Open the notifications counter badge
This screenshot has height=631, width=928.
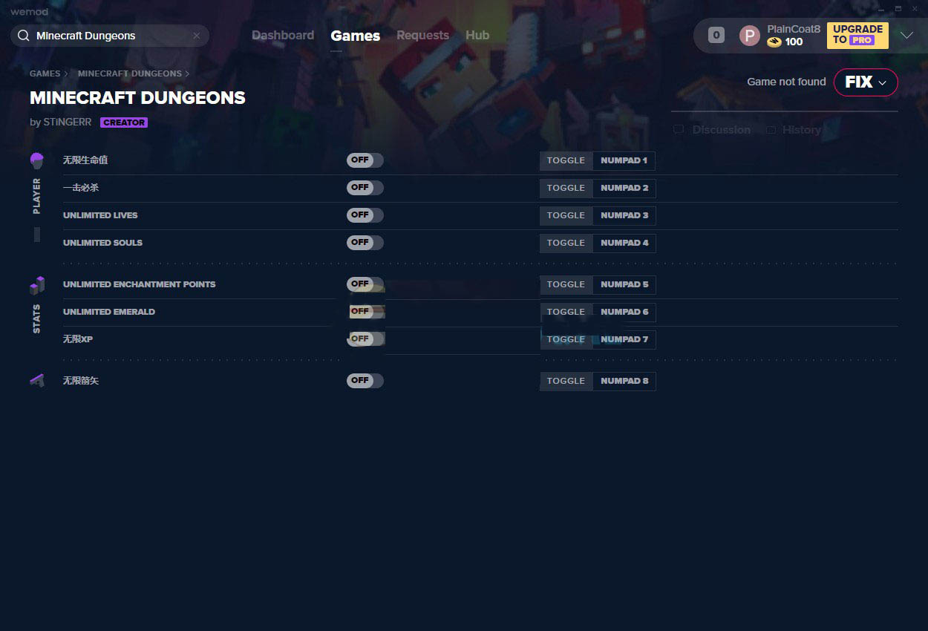tap(716, 35)
